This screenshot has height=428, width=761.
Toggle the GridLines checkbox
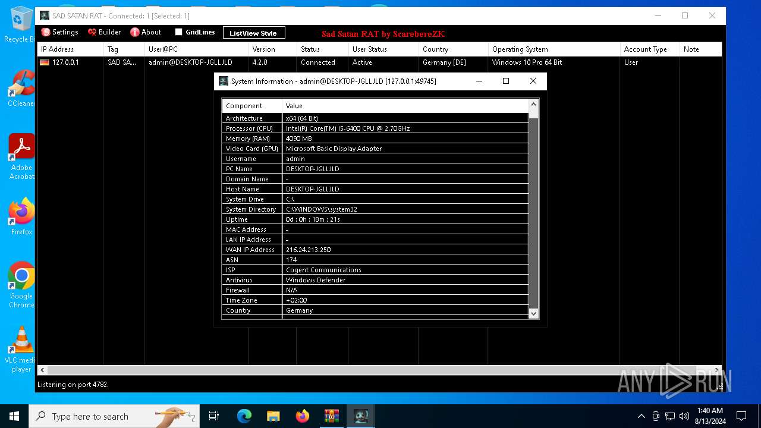click(x=178, y=32)
